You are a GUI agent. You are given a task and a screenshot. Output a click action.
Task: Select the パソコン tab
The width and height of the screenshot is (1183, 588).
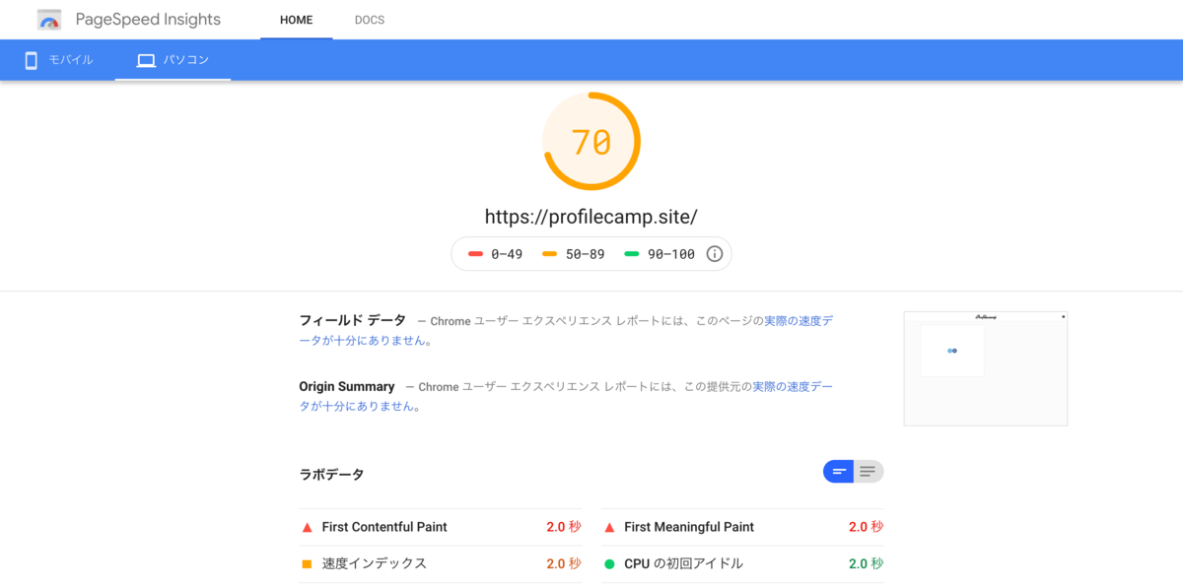173,60
